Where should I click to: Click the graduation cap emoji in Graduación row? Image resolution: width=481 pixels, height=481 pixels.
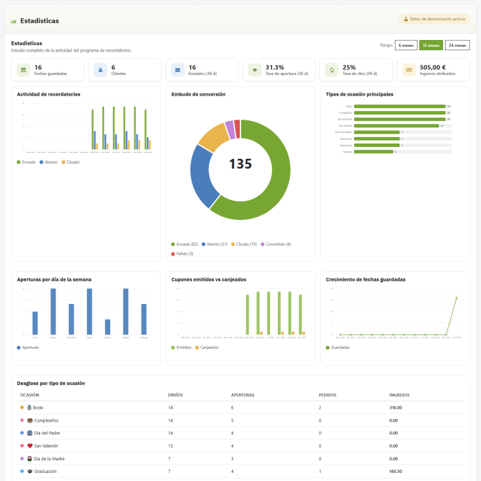coord(30,471)
